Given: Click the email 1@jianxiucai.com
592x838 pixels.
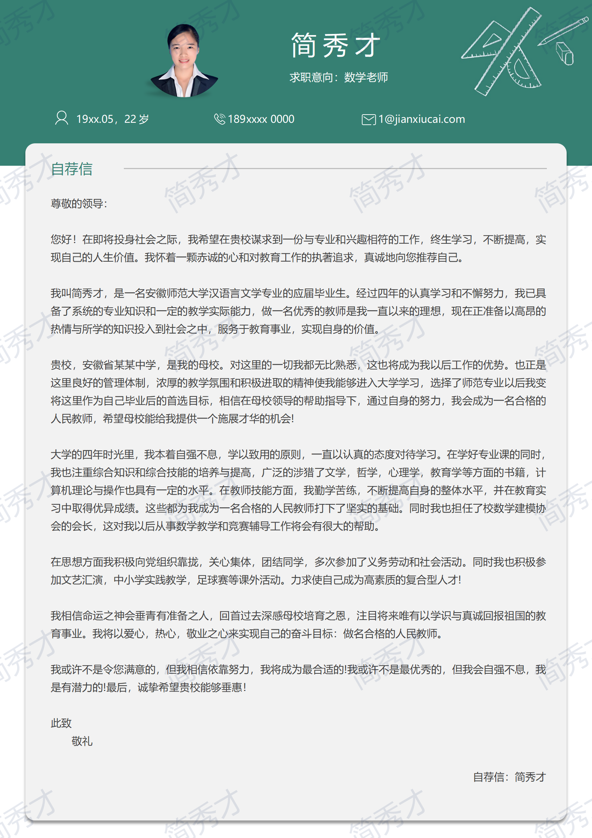Looking at the screenshot, I should click(x=422, y=119).
